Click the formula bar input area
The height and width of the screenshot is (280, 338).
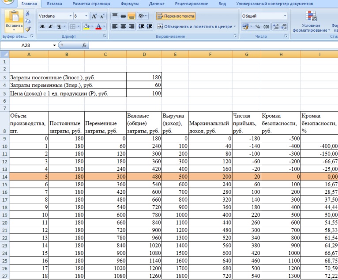point(214,45)
